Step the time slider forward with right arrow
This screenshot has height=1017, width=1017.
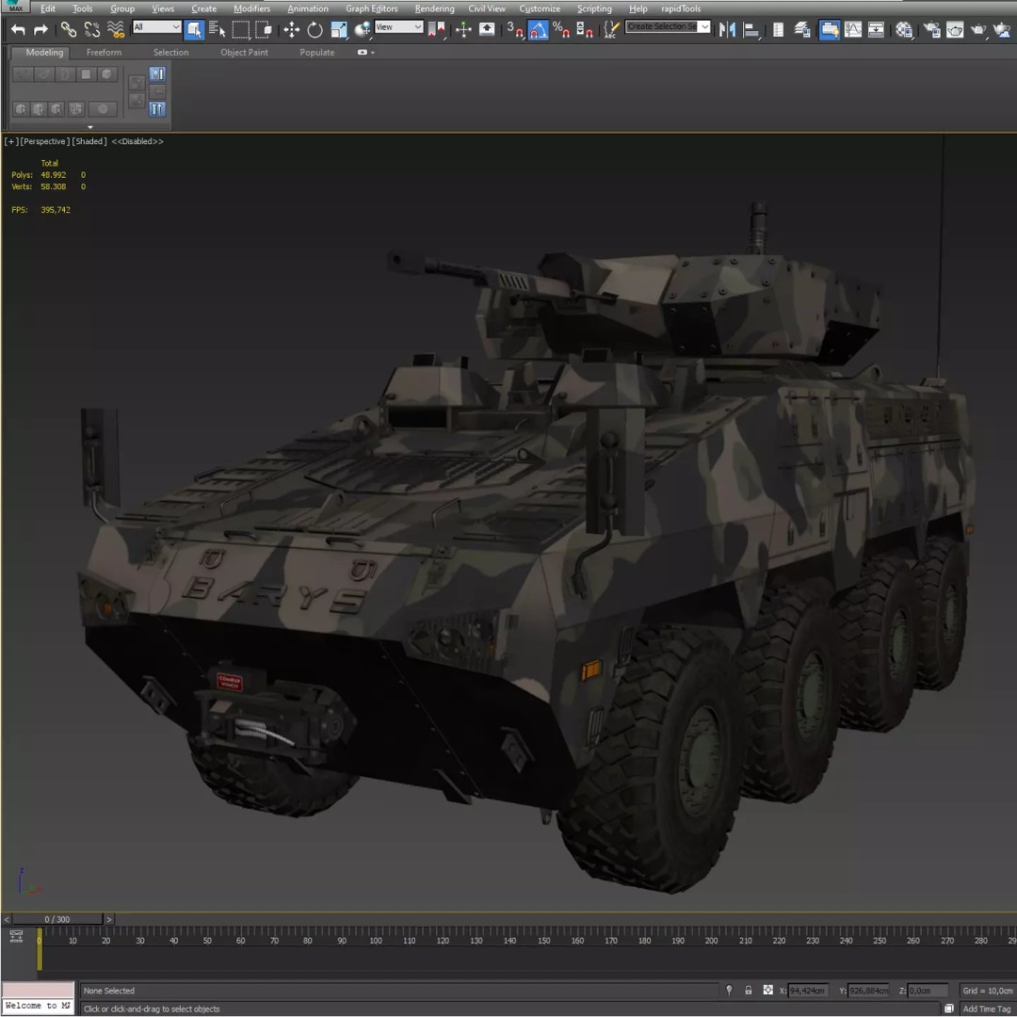[x=109, y=919]
